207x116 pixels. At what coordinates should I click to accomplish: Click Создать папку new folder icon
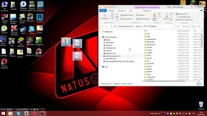click(154, 17)
